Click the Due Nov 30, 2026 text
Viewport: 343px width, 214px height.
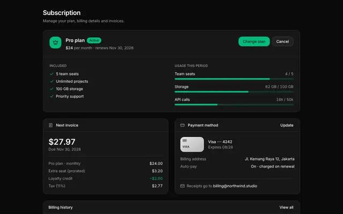point(64,149)
